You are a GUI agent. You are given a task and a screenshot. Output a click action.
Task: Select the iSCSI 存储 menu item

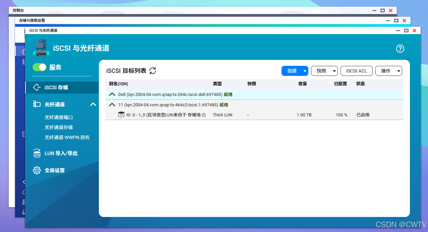click(62, 87)
